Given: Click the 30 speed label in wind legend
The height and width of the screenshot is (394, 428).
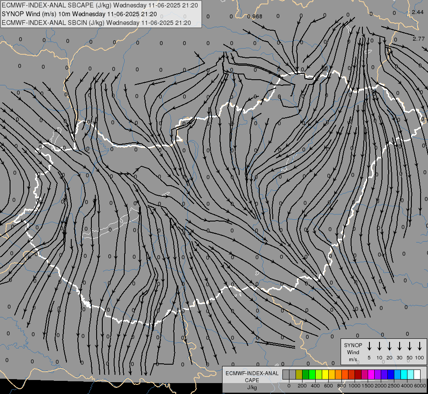Looking at the screenshot, I should click(400, 358).
